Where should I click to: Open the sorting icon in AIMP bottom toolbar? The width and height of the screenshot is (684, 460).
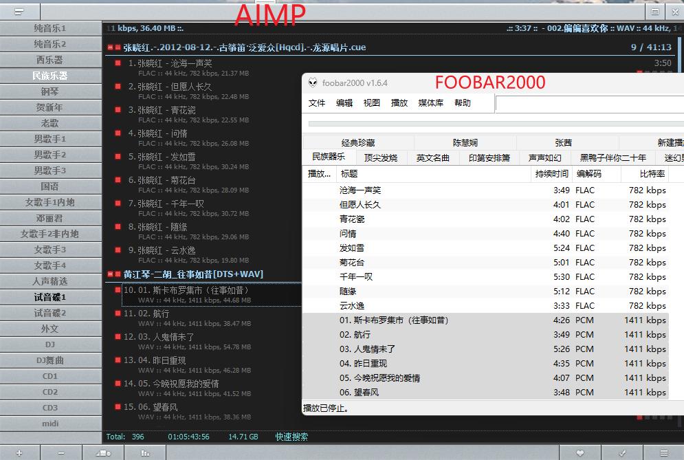(x=103, y=452)
